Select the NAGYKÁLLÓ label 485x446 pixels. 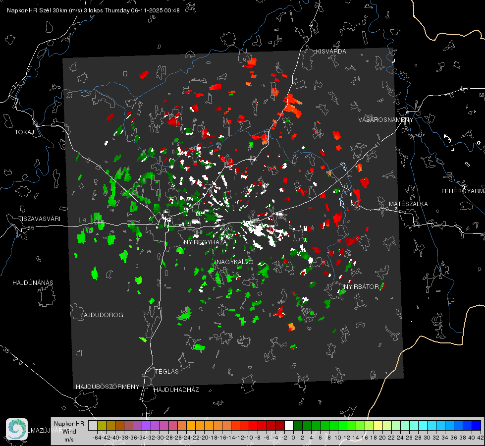[234, 262]
